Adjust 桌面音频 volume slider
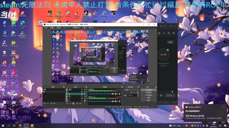229x128 pixels. coord(101,94)
